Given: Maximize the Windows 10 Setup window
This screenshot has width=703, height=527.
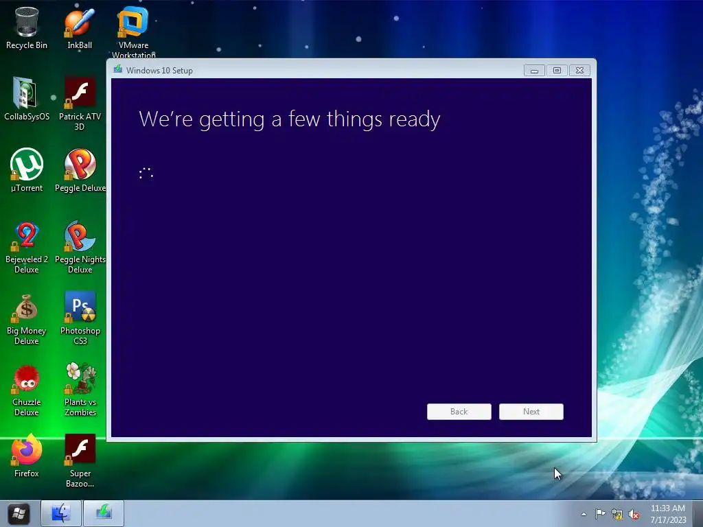Looking at the screenshot, I should click(557, 71).
